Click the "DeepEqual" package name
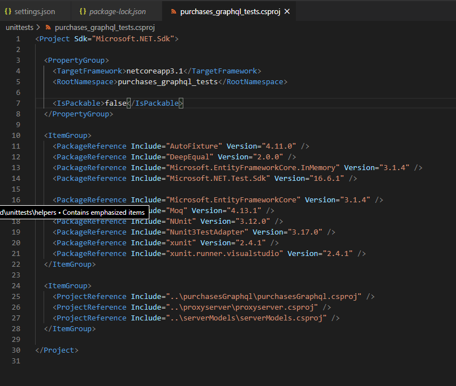Screen dimensions: 456x386 [190, 157]
